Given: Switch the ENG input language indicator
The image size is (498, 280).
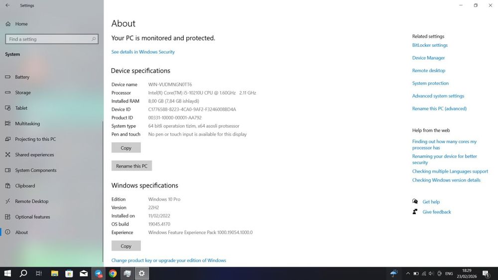Looking at the screenshot, I should coord(449,274).
